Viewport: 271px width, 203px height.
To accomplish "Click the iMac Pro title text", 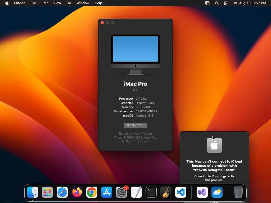I will coord(135,84).
